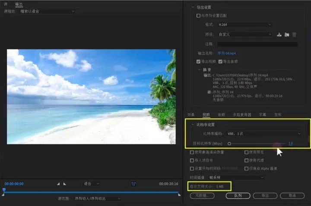Enable 仅渲染 Alpha 通道 checkbox
Screen dimensions: 311x206
tap(246, 168)
